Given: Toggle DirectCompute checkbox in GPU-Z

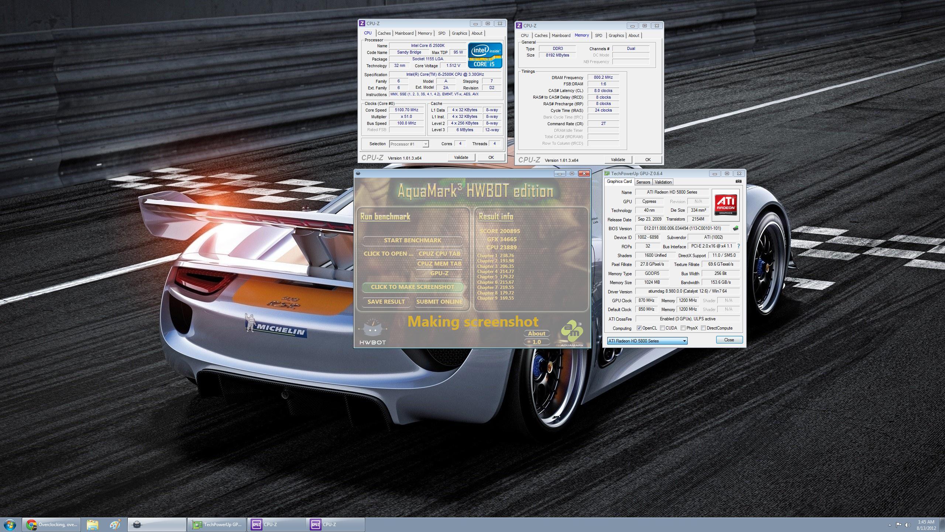Looking at the screenshot, I should [x=703, y=328].
